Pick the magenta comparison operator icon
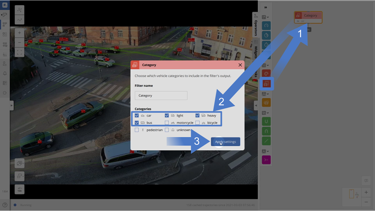The height and width of the screenshot is (211, 375). click(266, 160)
